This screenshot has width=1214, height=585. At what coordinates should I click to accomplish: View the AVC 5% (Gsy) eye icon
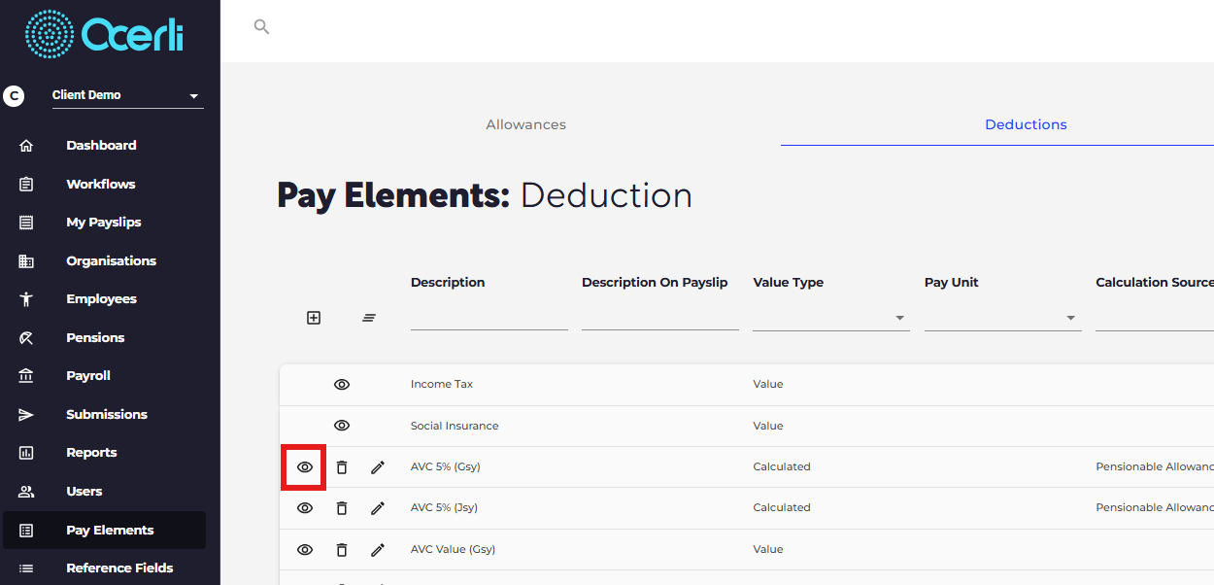pyautogui.click(x=305, y=467)
